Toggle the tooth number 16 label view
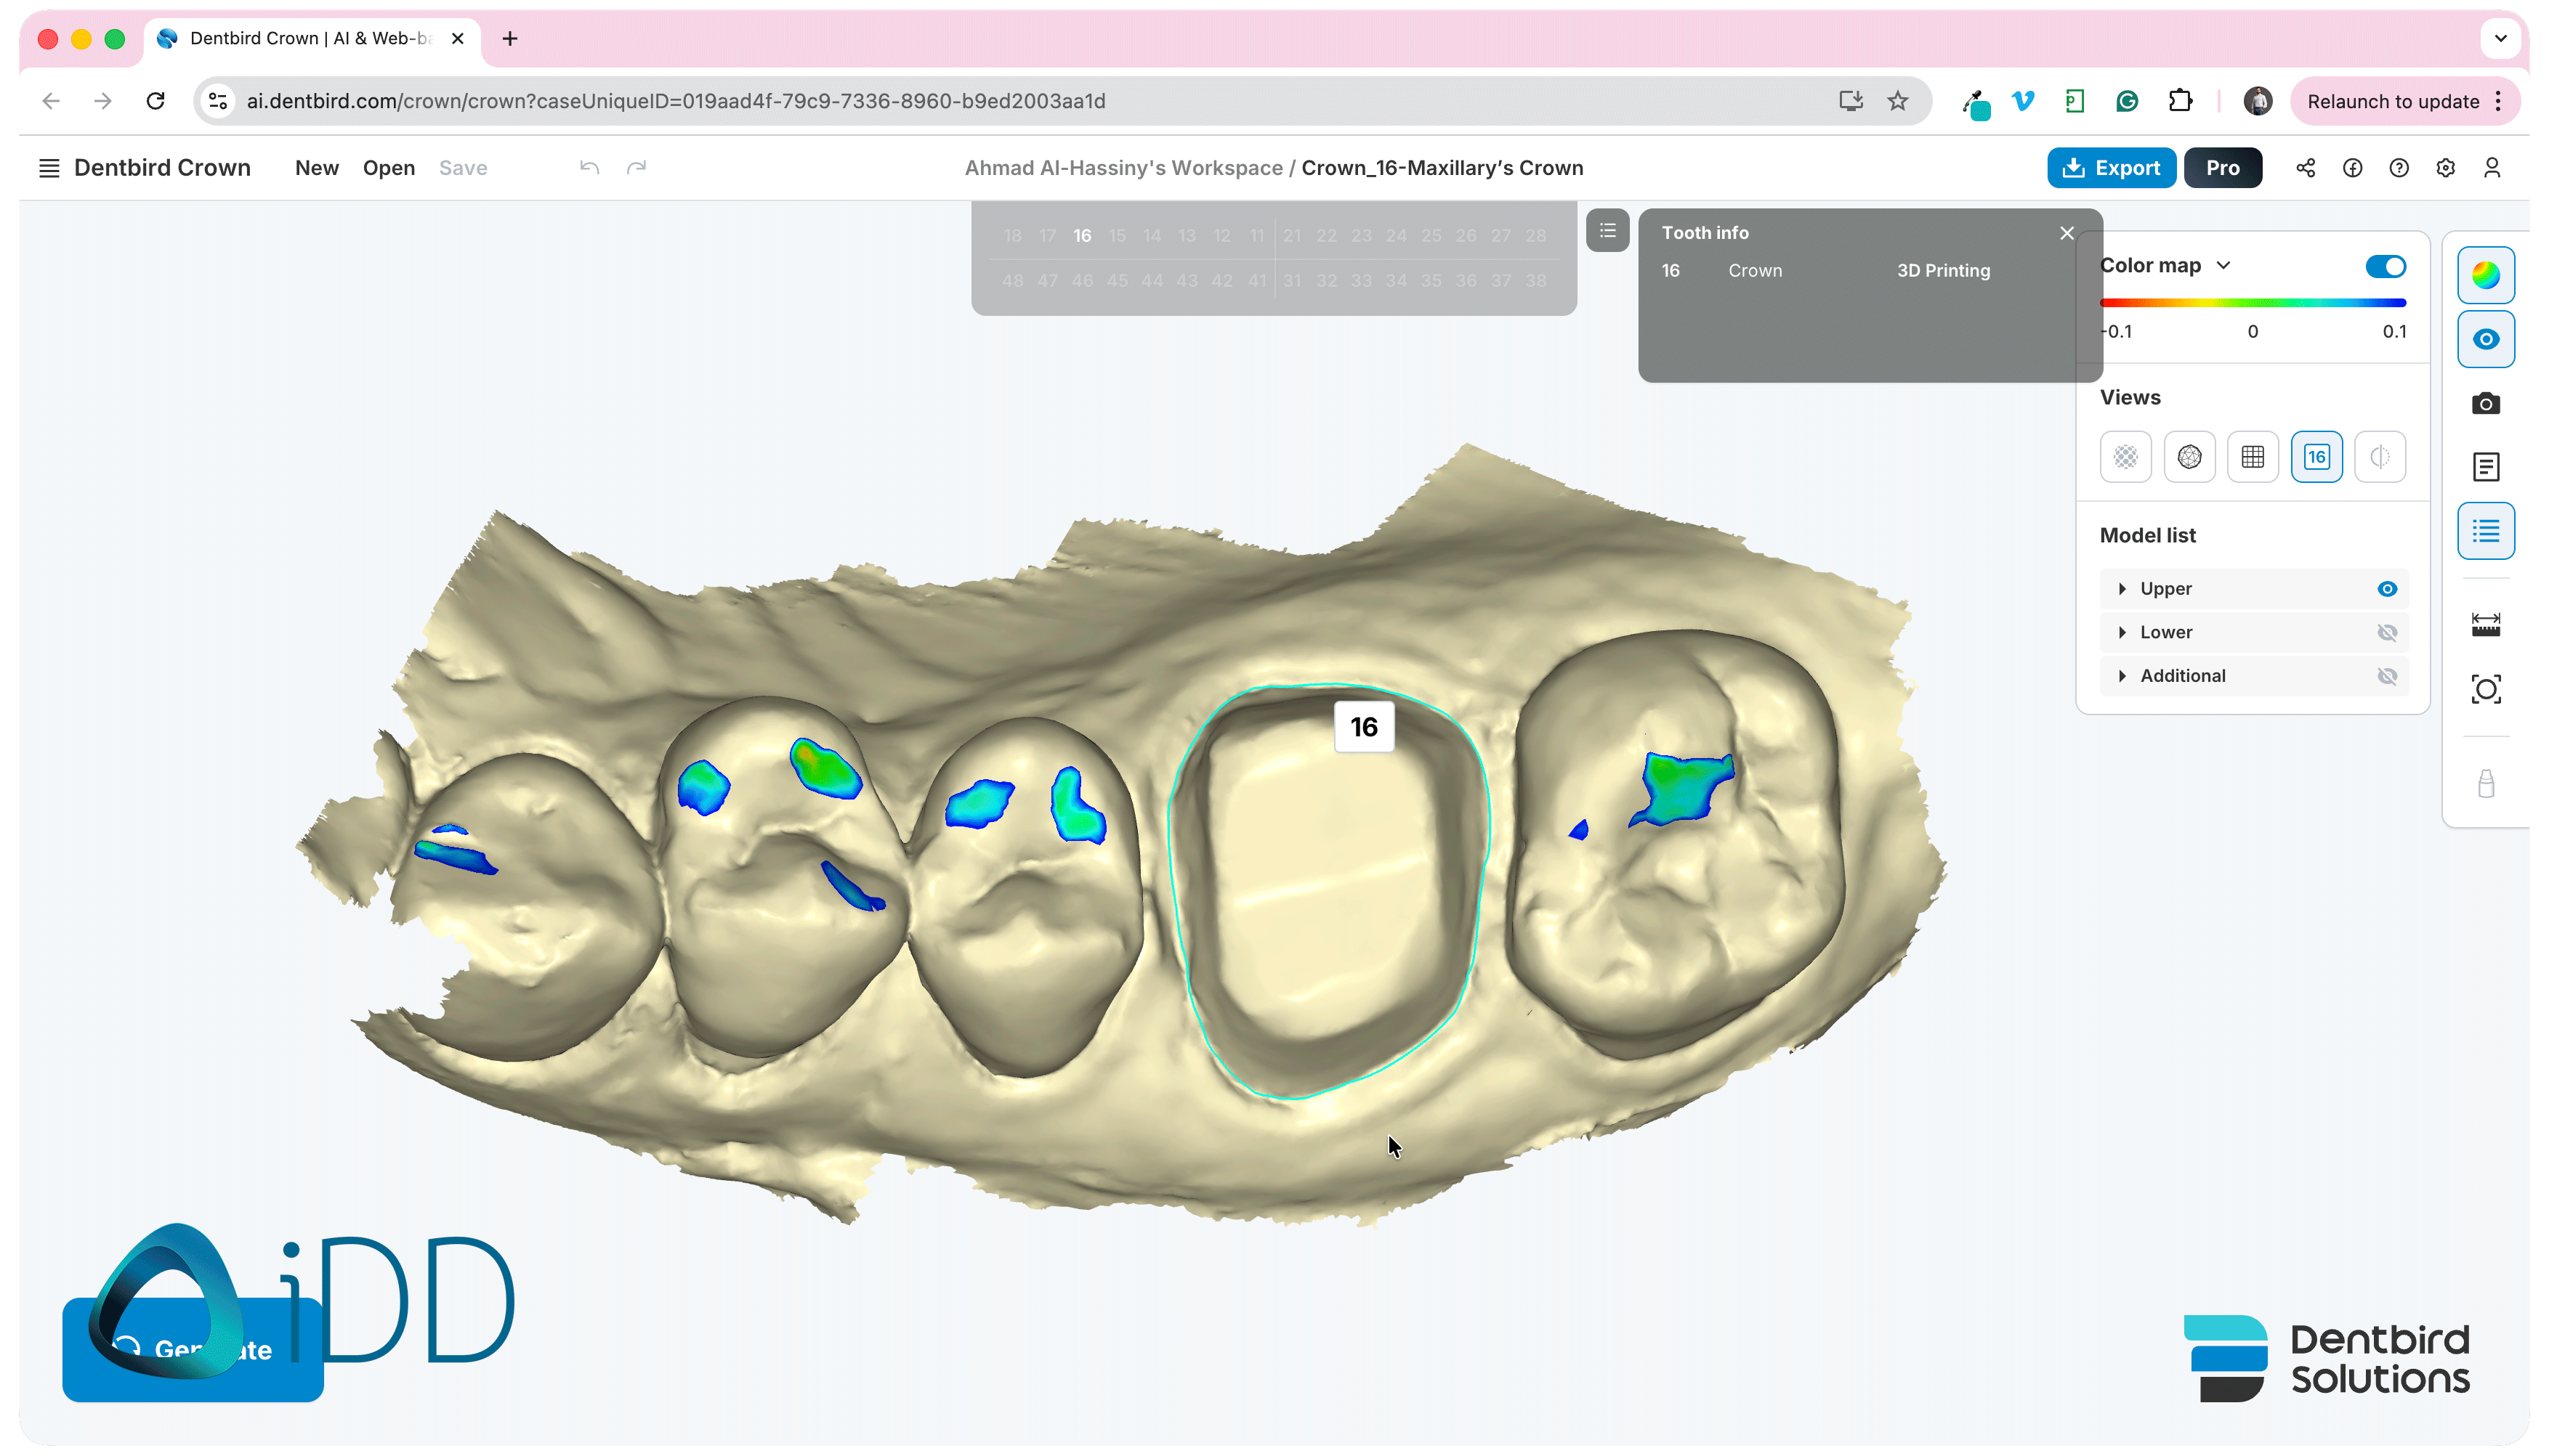 pos(2316,457)
